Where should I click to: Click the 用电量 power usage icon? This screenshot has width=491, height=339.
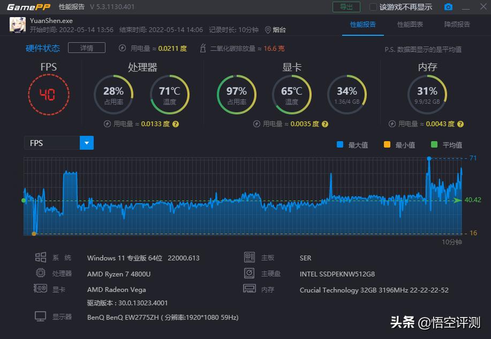(x=122, y=48)
